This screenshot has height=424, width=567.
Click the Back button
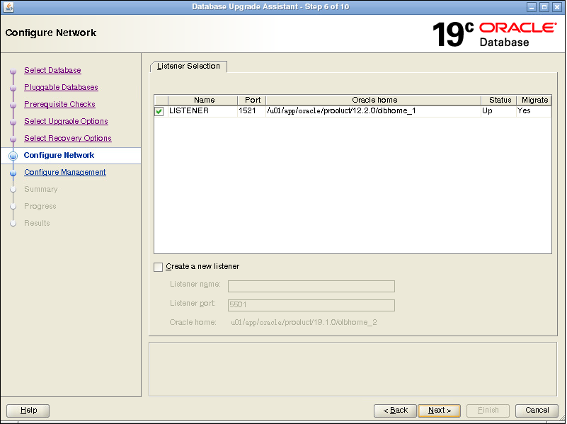point(395,411)
